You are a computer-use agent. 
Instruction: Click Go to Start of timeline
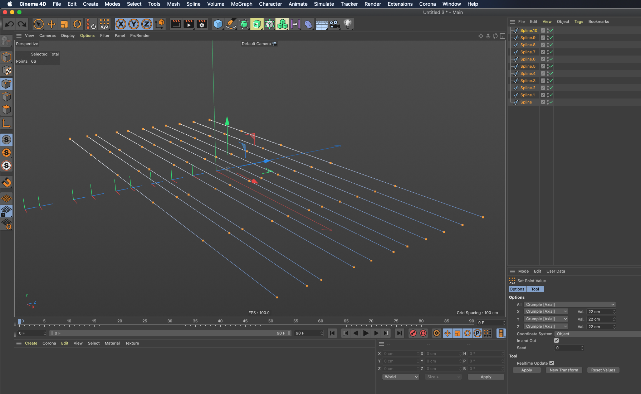(332, 333)
